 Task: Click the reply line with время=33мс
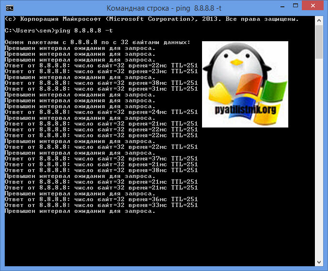tap(101, 205)
